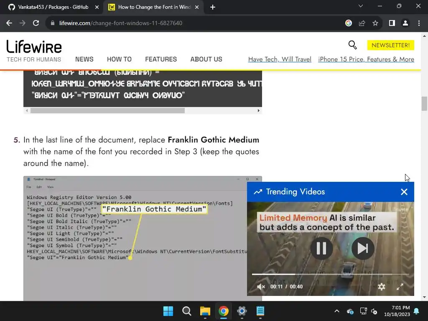Share this page using share icon
Screen dimensions: 428x321
(362, 23)
